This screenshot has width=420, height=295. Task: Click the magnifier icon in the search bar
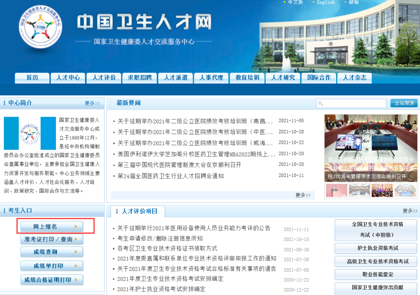coord(320,103)
